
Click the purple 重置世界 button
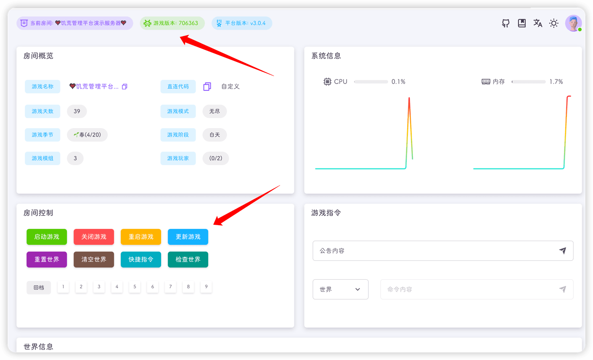point(47,260)
